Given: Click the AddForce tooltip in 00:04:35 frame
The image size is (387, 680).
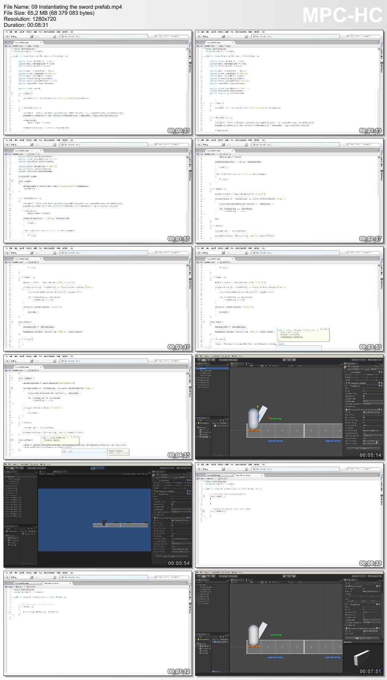Looking at the screenshot, I should pyautogui.click(x=60, y=440).
